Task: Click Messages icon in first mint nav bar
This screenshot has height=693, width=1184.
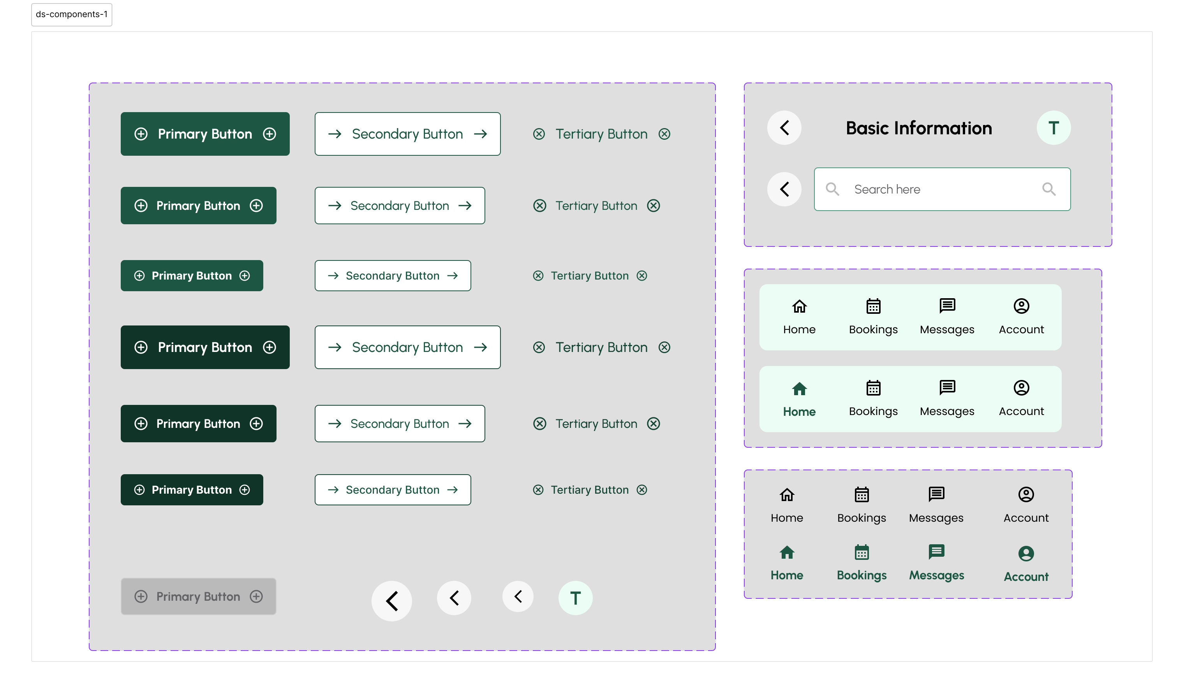Action: 947,306
